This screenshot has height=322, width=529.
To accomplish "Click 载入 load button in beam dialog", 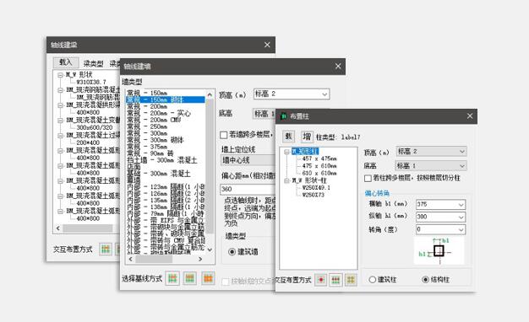I will click(x=66, y=62).
